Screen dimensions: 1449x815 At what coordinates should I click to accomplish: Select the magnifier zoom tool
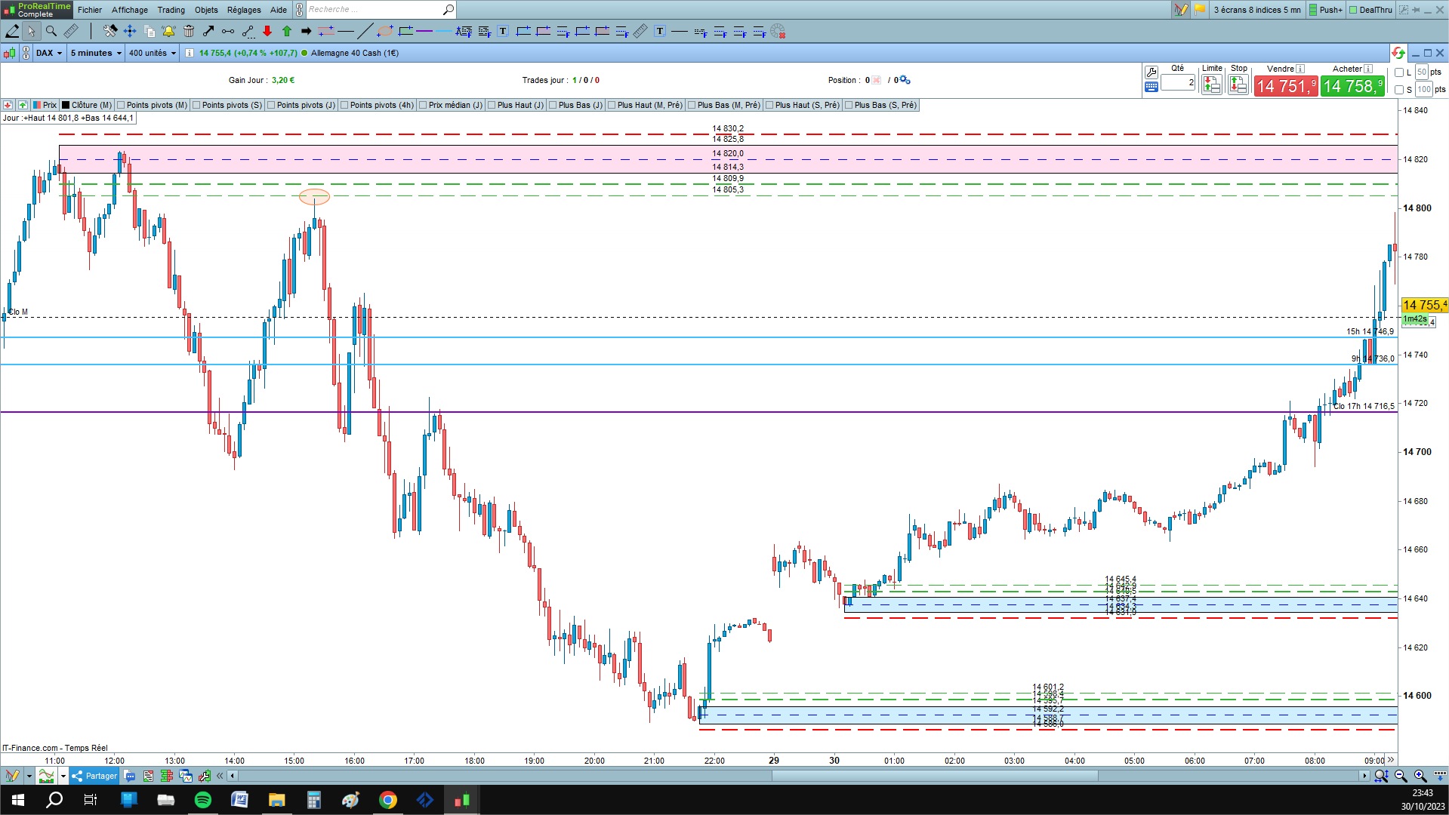pos(51,31)
